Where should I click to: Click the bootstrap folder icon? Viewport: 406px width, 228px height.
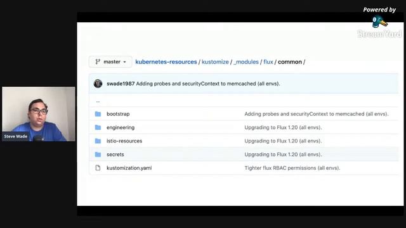coord(98,114)
